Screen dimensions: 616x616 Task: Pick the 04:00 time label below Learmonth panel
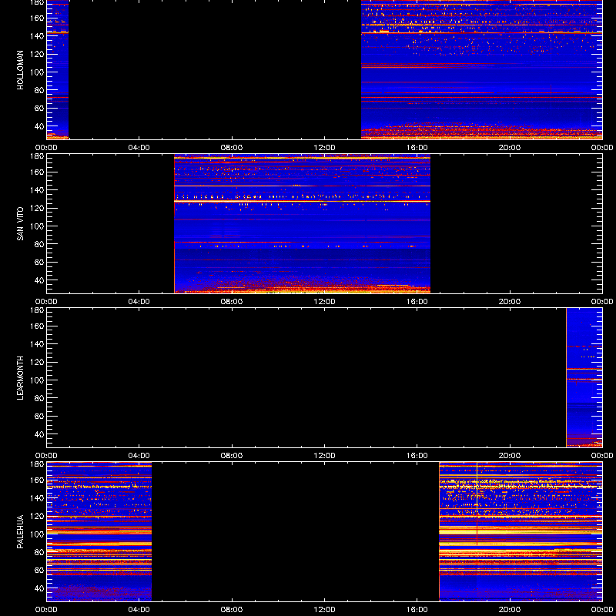point(139,456)
